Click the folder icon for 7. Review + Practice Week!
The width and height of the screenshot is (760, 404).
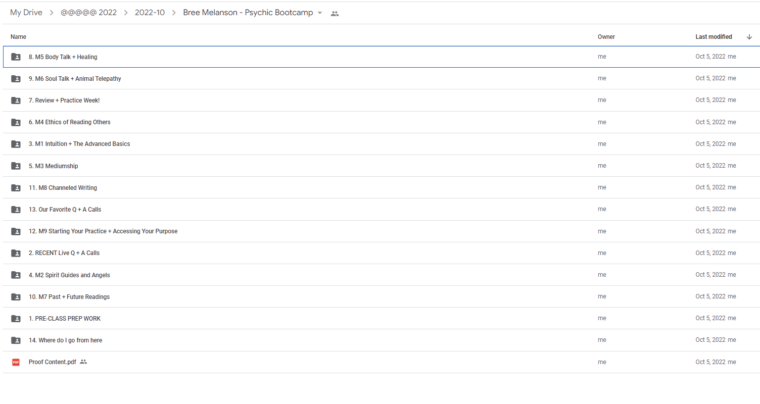(16, 100)
